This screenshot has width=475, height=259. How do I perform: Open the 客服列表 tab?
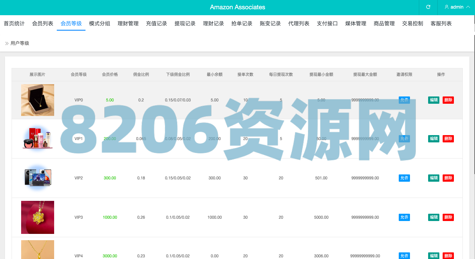point(441,23)
